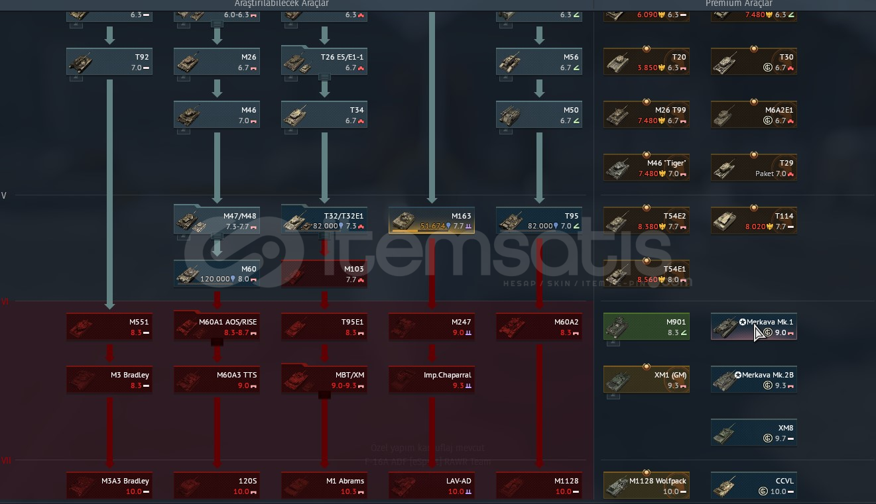Click the rank VI label

[5, 302]
